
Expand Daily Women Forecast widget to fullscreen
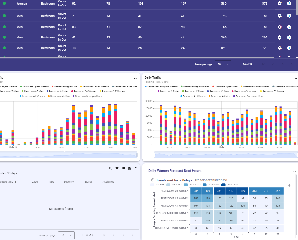click(294, 171)
